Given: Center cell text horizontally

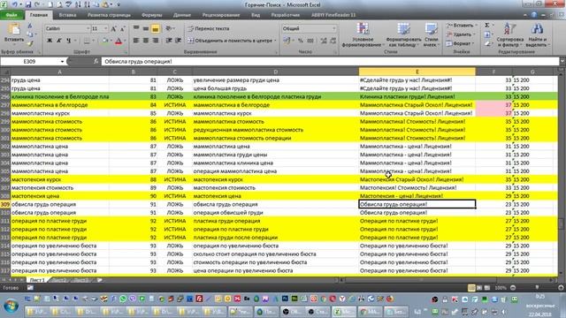Looking at the screenshot, I should (145, 41).
